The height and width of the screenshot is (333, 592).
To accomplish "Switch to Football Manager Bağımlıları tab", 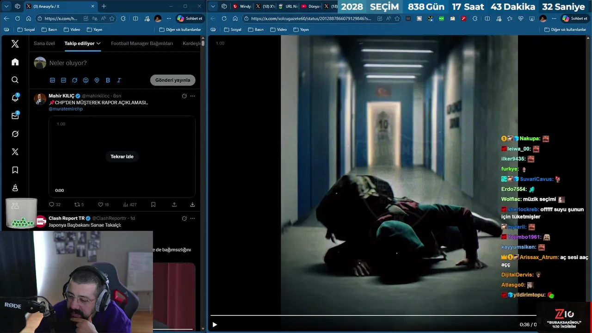I will 142,43.
